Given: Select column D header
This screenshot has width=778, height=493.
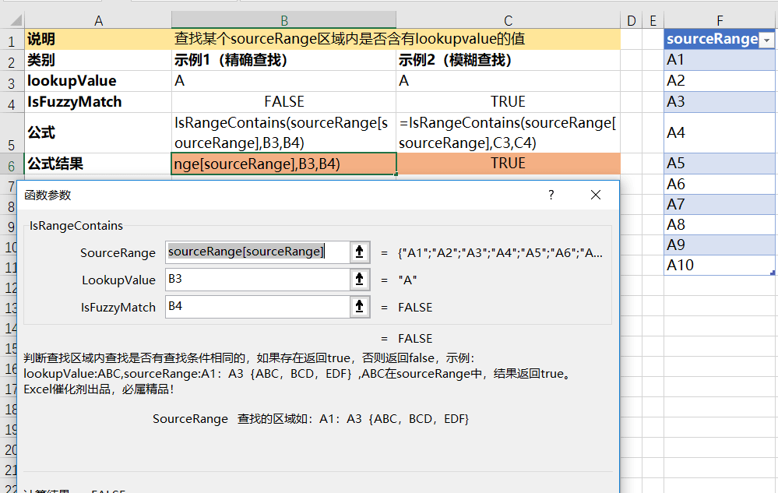Looking at the screenshot, I should (x=631, y=20).
